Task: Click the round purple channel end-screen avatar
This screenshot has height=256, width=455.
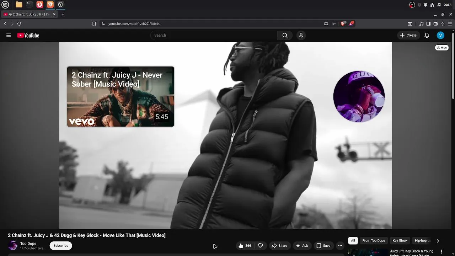Action: (x=359, y=96)
